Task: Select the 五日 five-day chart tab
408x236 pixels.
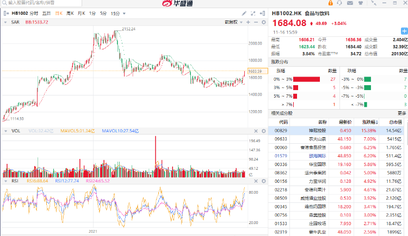Action: click(x=47, y=13)
